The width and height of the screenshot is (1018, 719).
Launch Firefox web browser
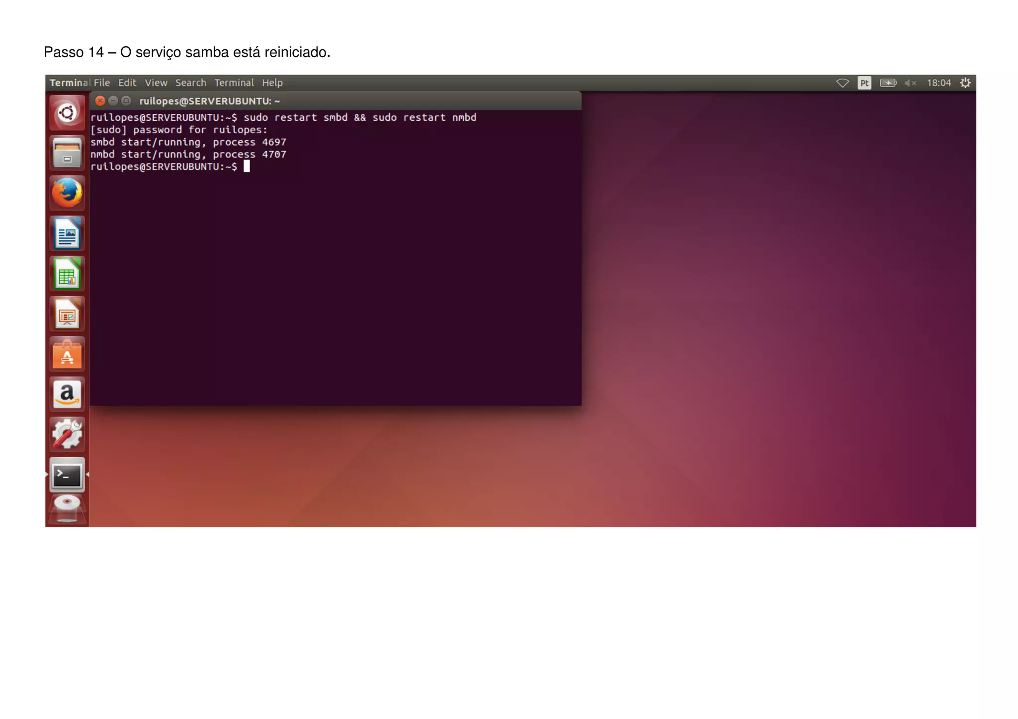(x=67, y=193)
